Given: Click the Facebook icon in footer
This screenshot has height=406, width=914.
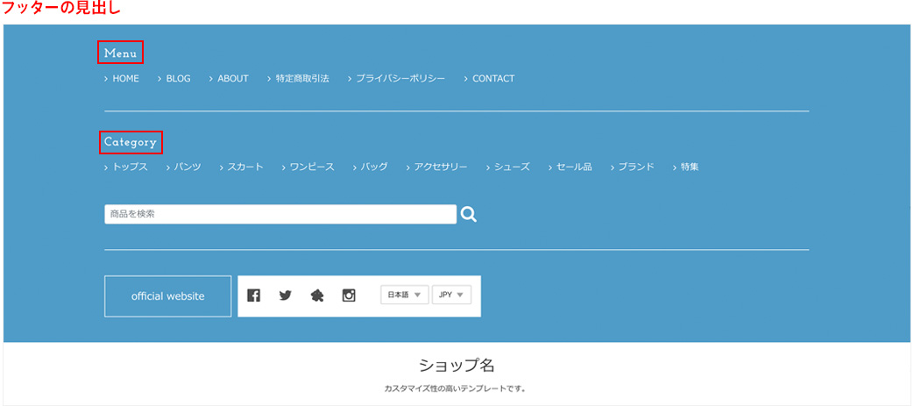Looking at the screenshot, I should point(254,296).
